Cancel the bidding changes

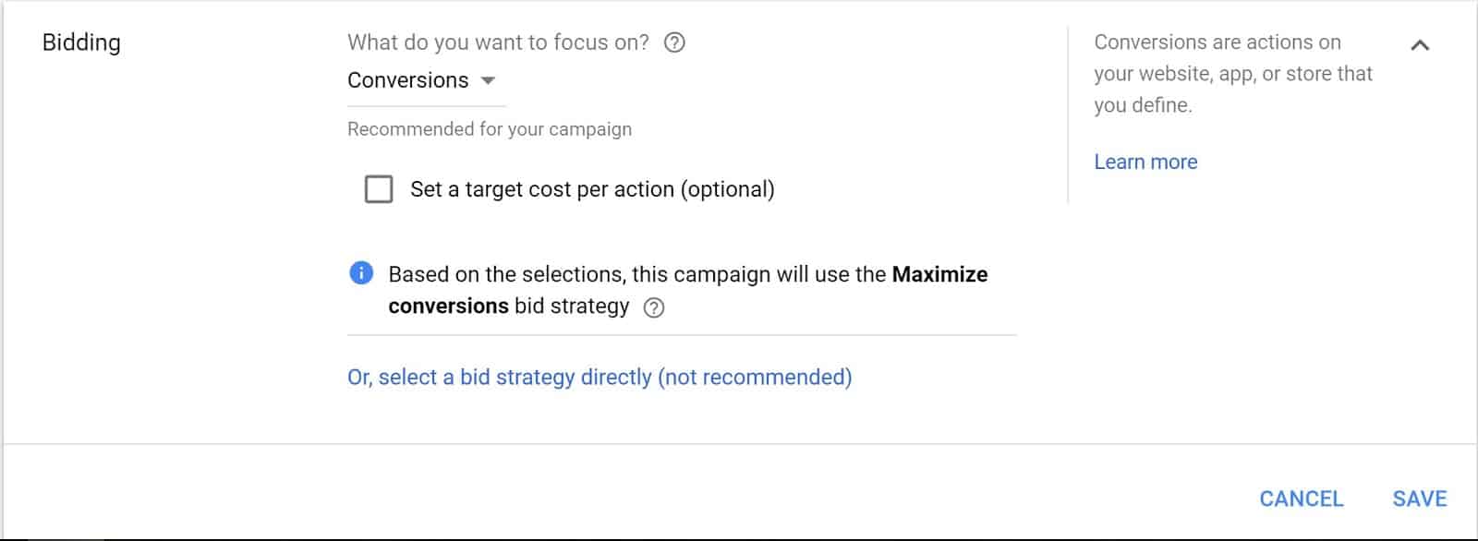pos(1302,499)
